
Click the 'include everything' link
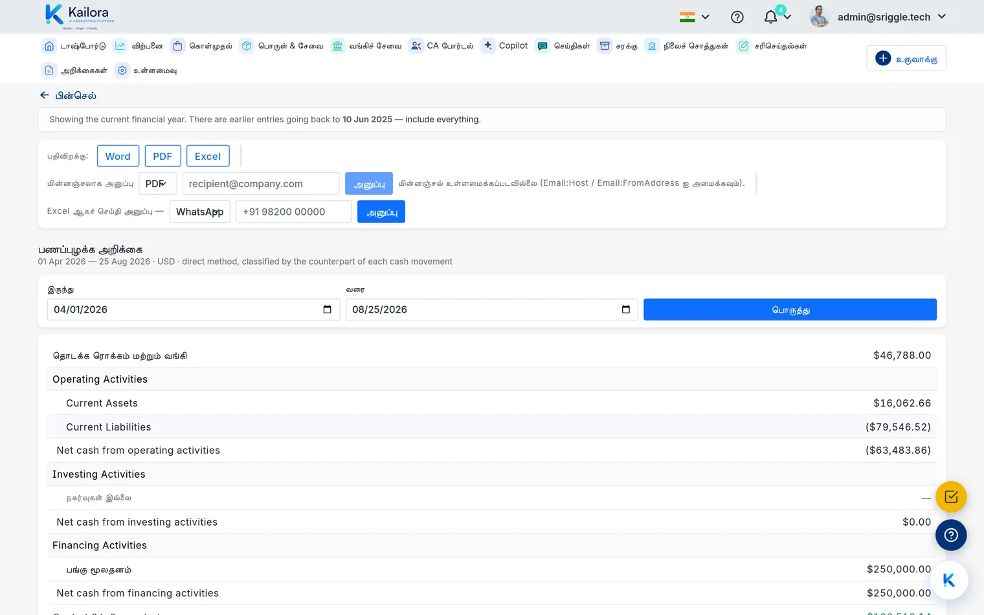[443, 120]
